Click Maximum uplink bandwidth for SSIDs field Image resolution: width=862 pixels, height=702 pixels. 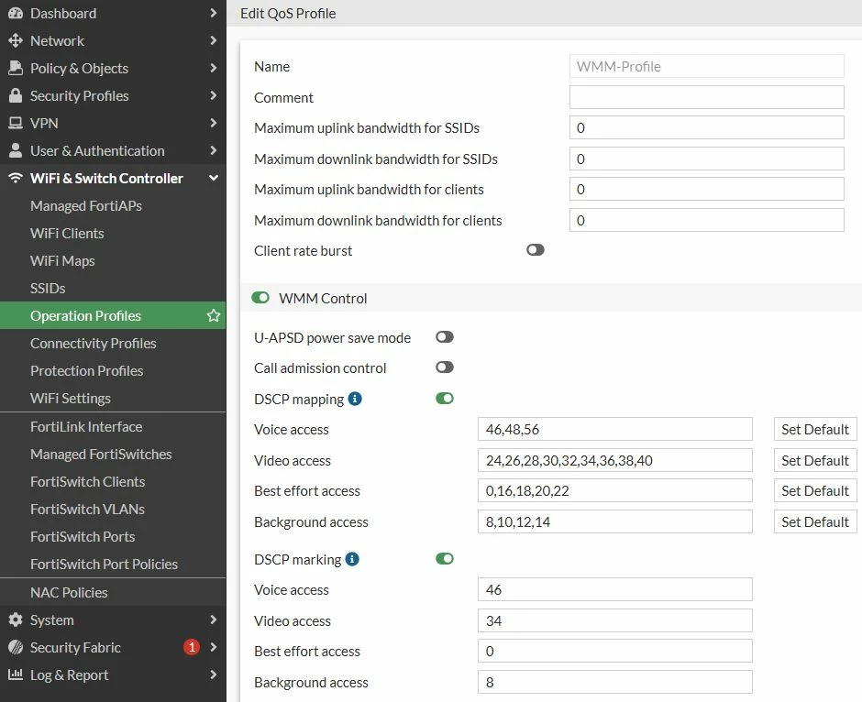click(706, 127)
